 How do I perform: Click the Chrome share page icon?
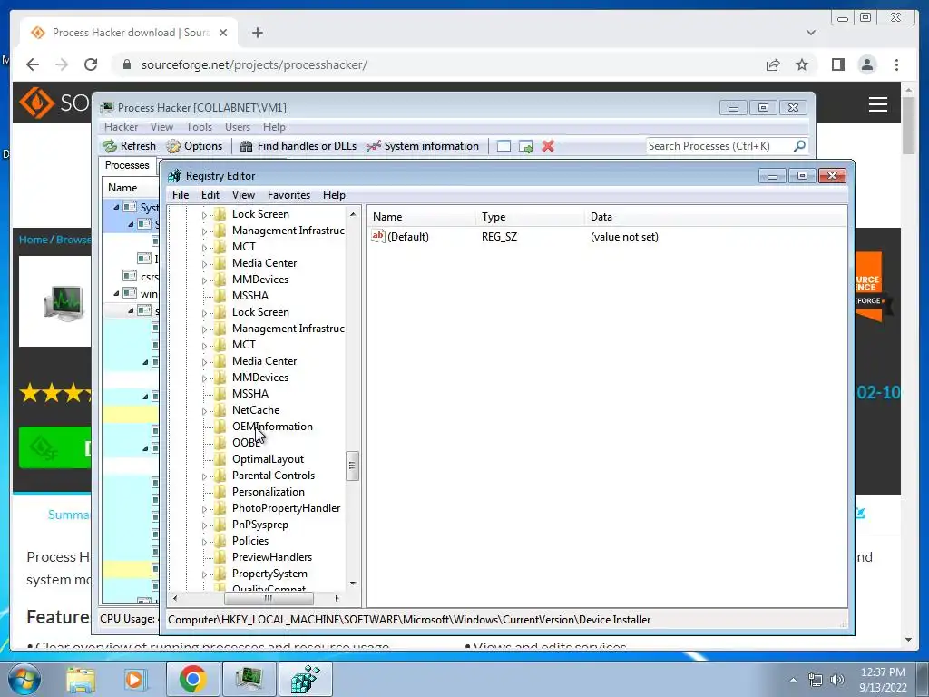point(773,64)
